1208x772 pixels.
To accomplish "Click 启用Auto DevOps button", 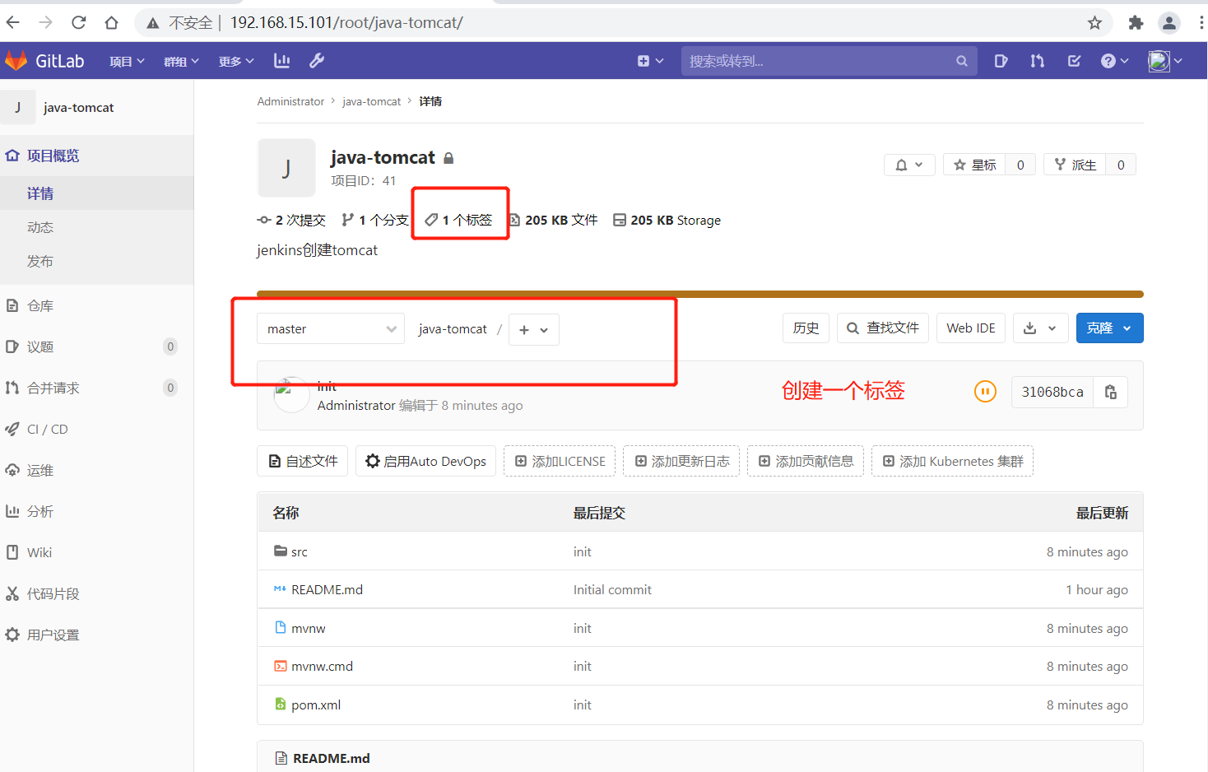I will coord(425,461).
